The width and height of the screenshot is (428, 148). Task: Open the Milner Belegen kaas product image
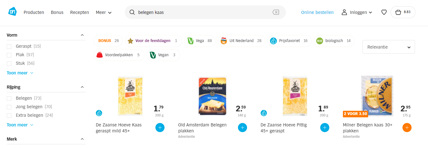point(377,96)
